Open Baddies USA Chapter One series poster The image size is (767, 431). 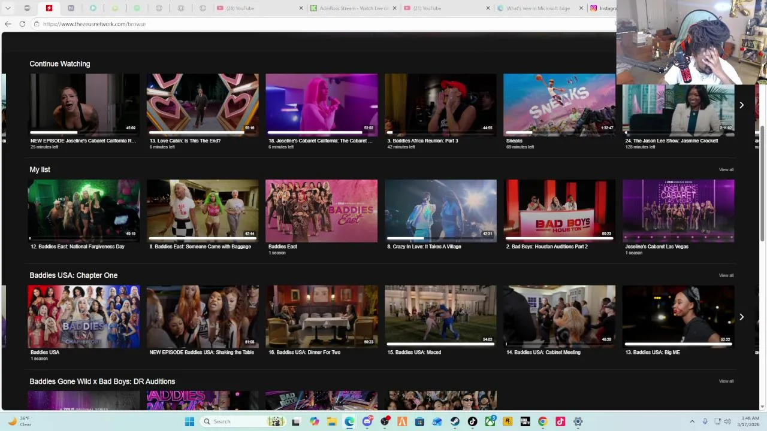(84, 317)
